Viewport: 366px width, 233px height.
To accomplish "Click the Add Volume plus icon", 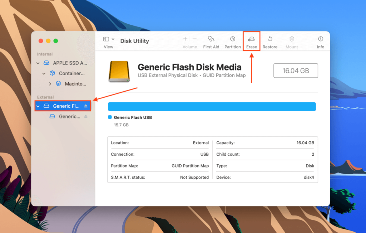I will click(185, 39).
